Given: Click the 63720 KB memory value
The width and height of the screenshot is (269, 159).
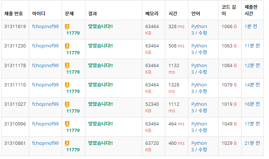Looking at the screenshot, I should (152, 146).
